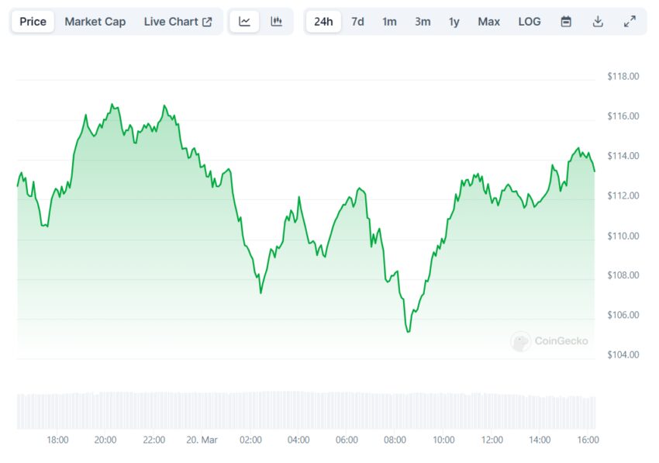Click the $118.00 price axis label

[623, 77]
